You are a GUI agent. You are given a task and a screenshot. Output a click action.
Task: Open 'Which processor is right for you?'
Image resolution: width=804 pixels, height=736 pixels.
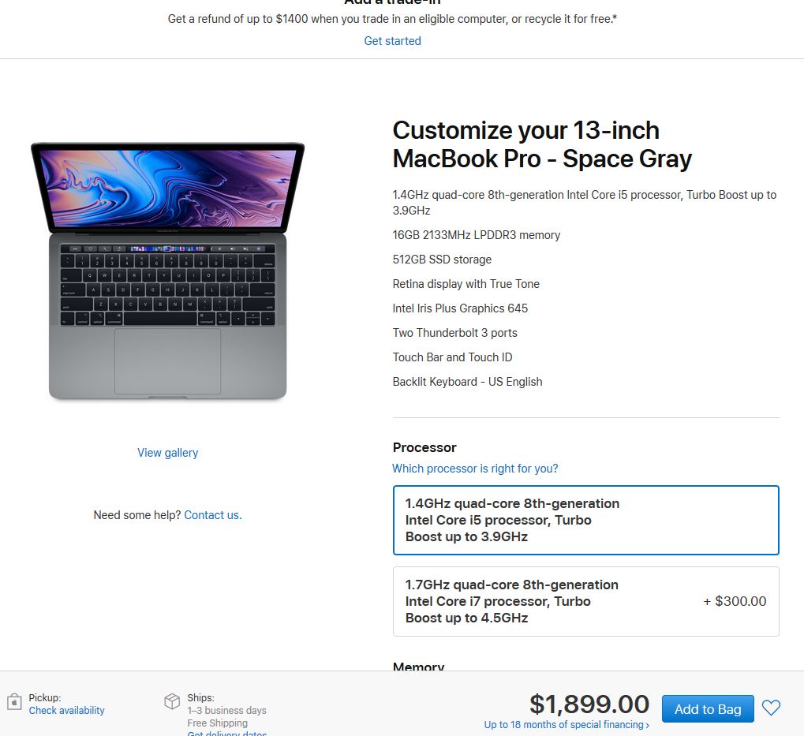click(x=475, y=469)
